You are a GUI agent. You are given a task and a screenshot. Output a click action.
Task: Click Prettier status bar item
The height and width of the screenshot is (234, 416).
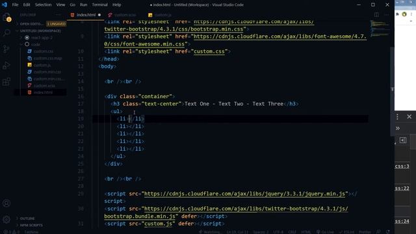click(365, 232)
